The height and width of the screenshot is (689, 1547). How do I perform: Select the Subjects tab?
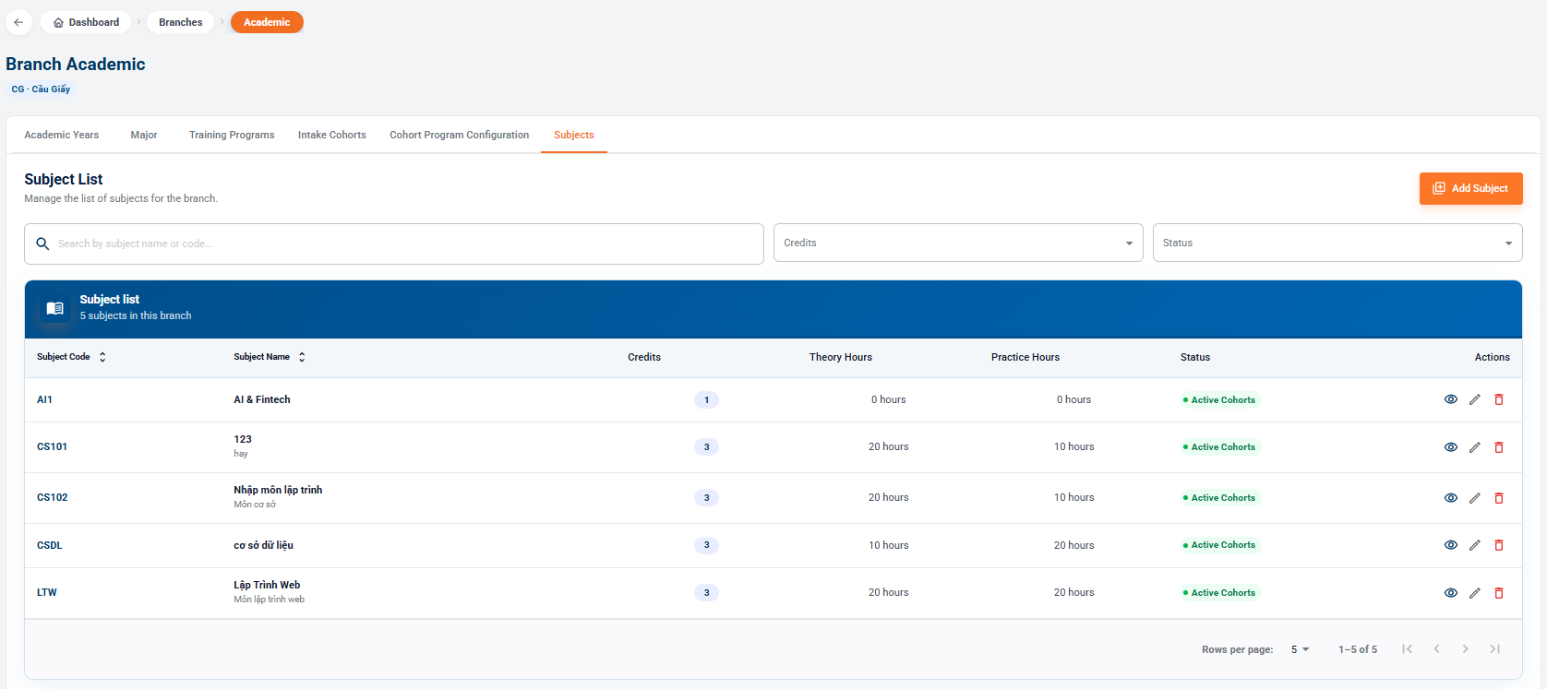(574, 135)
